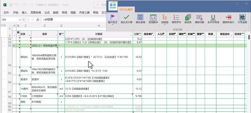The image size is (251, 113).
Task: Expand the 创建组 dropdown arrow
Action: point(165,25)
